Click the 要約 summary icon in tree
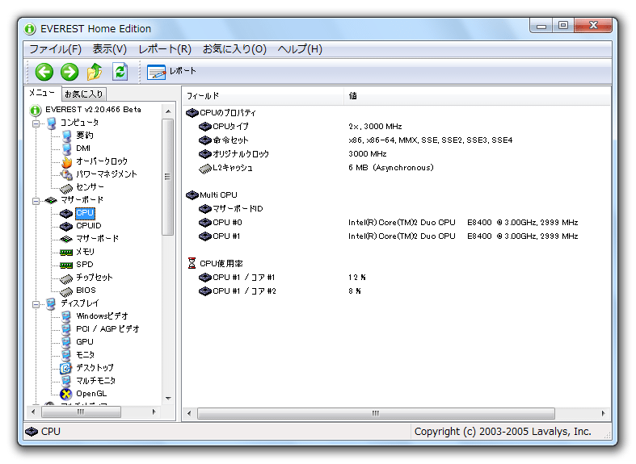This screenshot has height=464, width=636. pos(66,136)
